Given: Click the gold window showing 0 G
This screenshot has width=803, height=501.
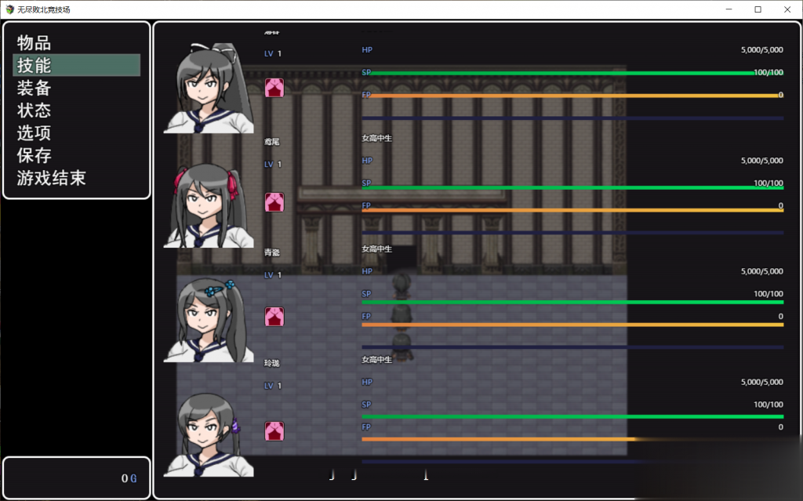Looking at the screenshot, I should tap(76, 477).
